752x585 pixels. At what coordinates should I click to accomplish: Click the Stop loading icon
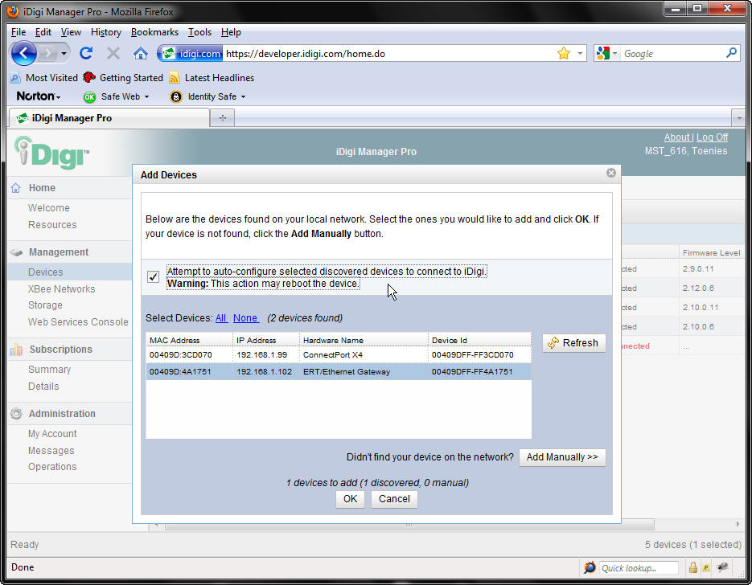(113, 53)
